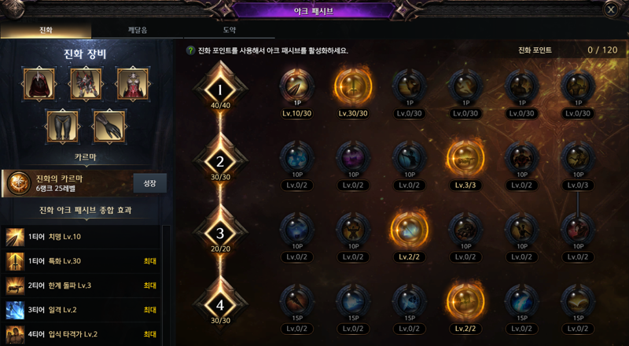Click the glowing 특화 node at Lv.30/30

point(353,86)
